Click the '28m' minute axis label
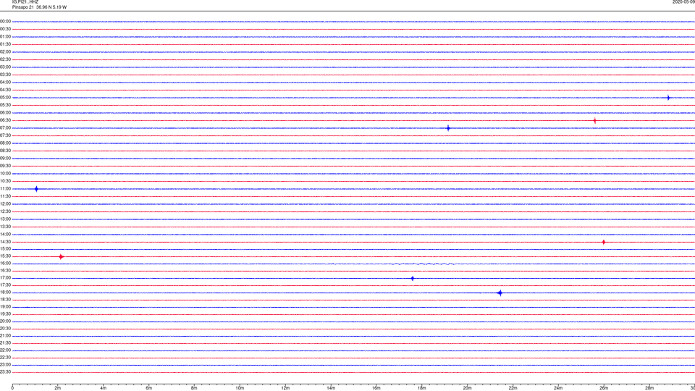 click(x=649, y=388)
